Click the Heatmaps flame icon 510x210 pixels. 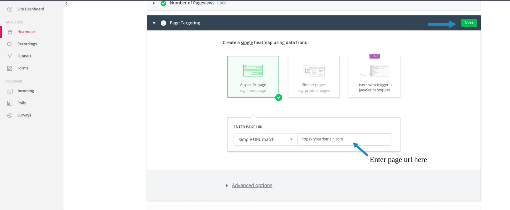point(10,32)
